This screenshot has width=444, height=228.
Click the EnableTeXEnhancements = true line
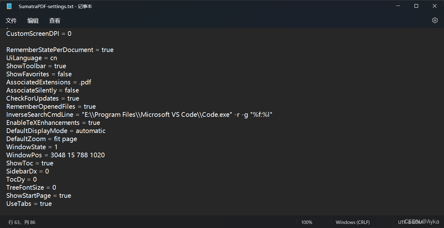[53, 123]
